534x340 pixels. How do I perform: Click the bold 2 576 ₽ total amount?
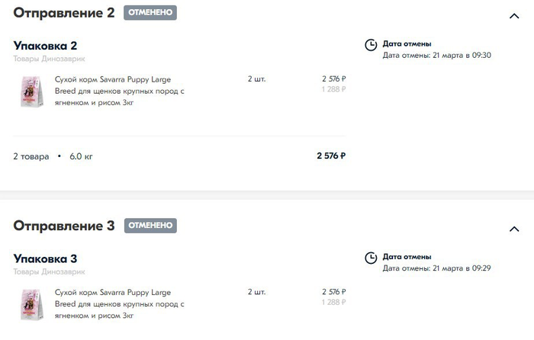click(331, 156)
